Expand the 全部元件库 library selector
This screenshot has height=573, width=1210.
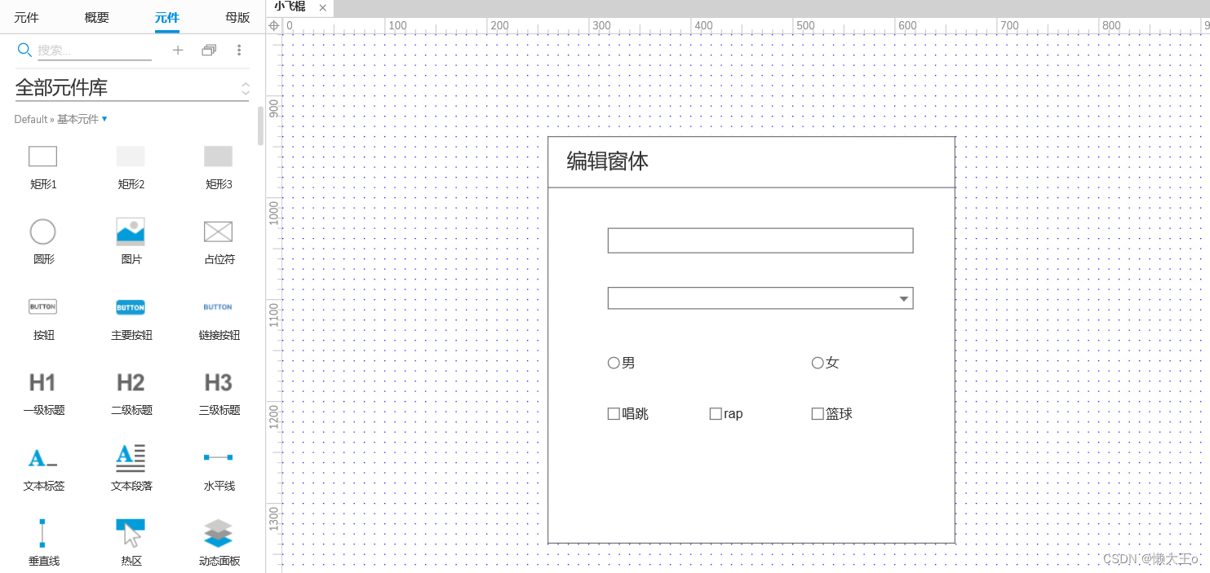245,88
